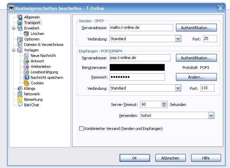Click the Neue Nachricht document icon

(27, 56)
